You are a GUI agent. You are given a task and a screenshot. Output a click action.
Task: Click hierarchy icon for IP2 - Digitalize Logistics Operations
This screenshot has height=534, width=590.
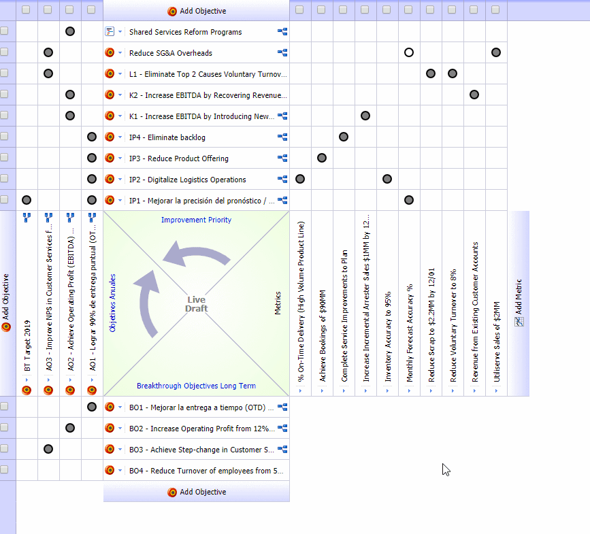pyautogui.click(x=282, y=180)
